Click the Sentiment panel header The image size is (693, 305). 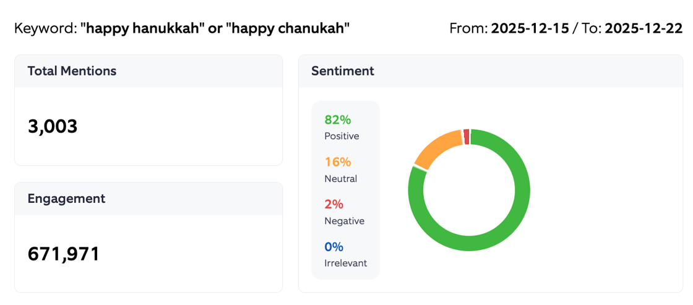click(343, 71)
